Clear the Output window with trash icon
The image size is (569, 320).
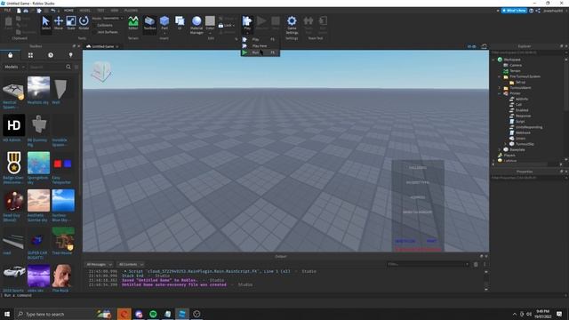pos(476,264)
